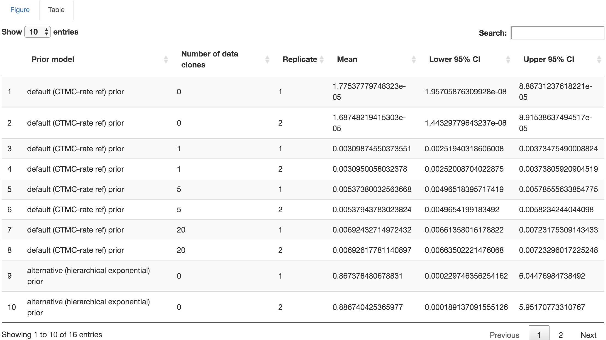Sort table by Replicate arrows icon
This screenshot has width=606, height=340.
[322, 59]
